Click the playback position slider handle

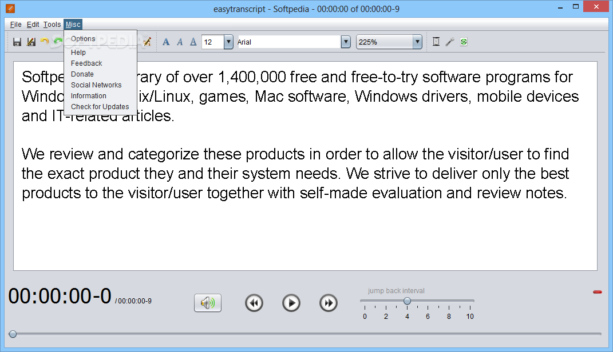pyautogui.click(x=13, y=334)
